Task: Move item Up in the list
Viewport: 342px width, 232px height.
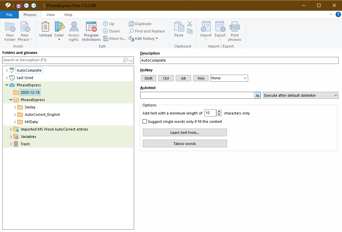Action: click(x=109, y=24)
